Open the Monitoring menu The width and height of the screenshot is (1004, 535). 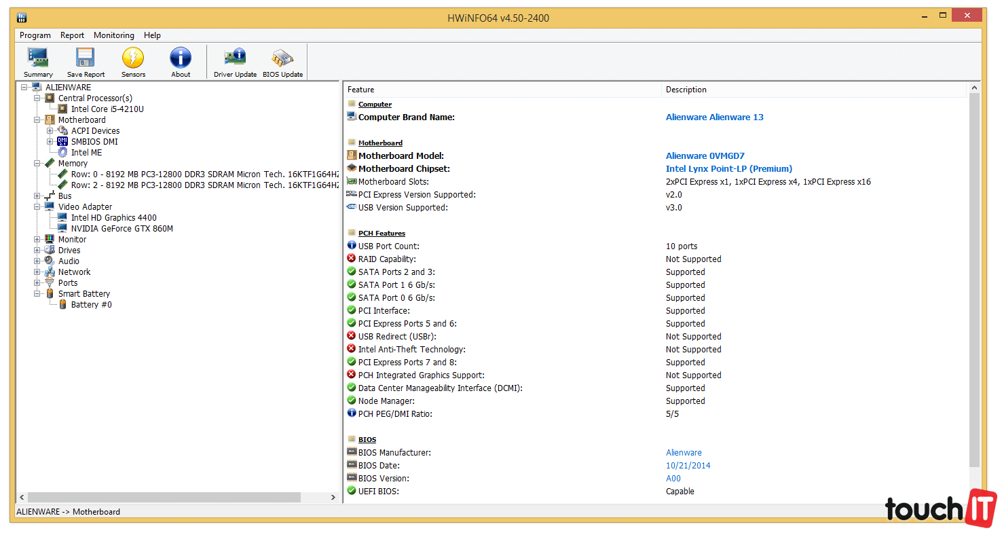click(x=113, y=35)
